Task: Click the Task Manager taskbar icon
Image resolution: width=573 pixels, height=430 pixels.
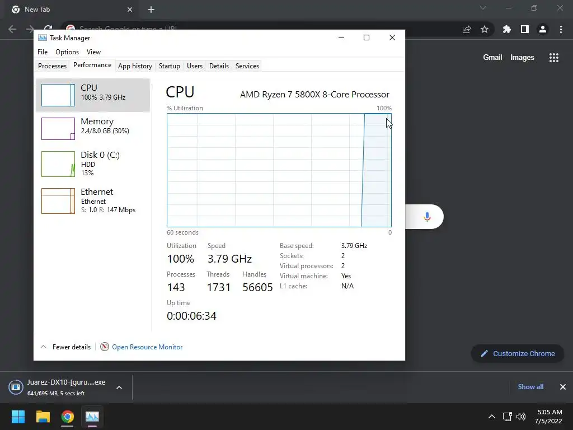Action: (x=92, y=417)
